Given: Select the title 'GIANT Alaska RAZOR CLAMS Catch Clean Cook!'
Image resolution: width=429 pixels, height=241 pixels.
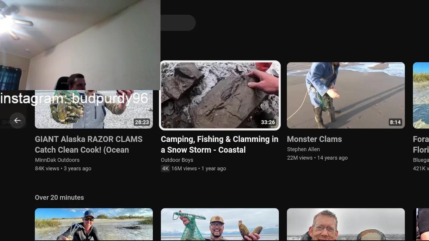Looking at the screenshot, I should [x=89, y=144].
